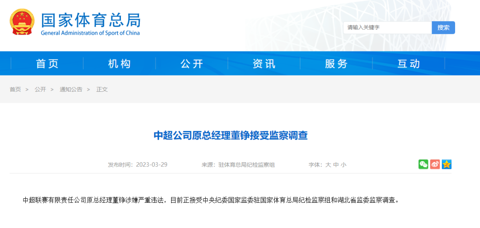Click the General Administration of Sport of China text
This screenshot has width=480, height=228.
(90, 33)
